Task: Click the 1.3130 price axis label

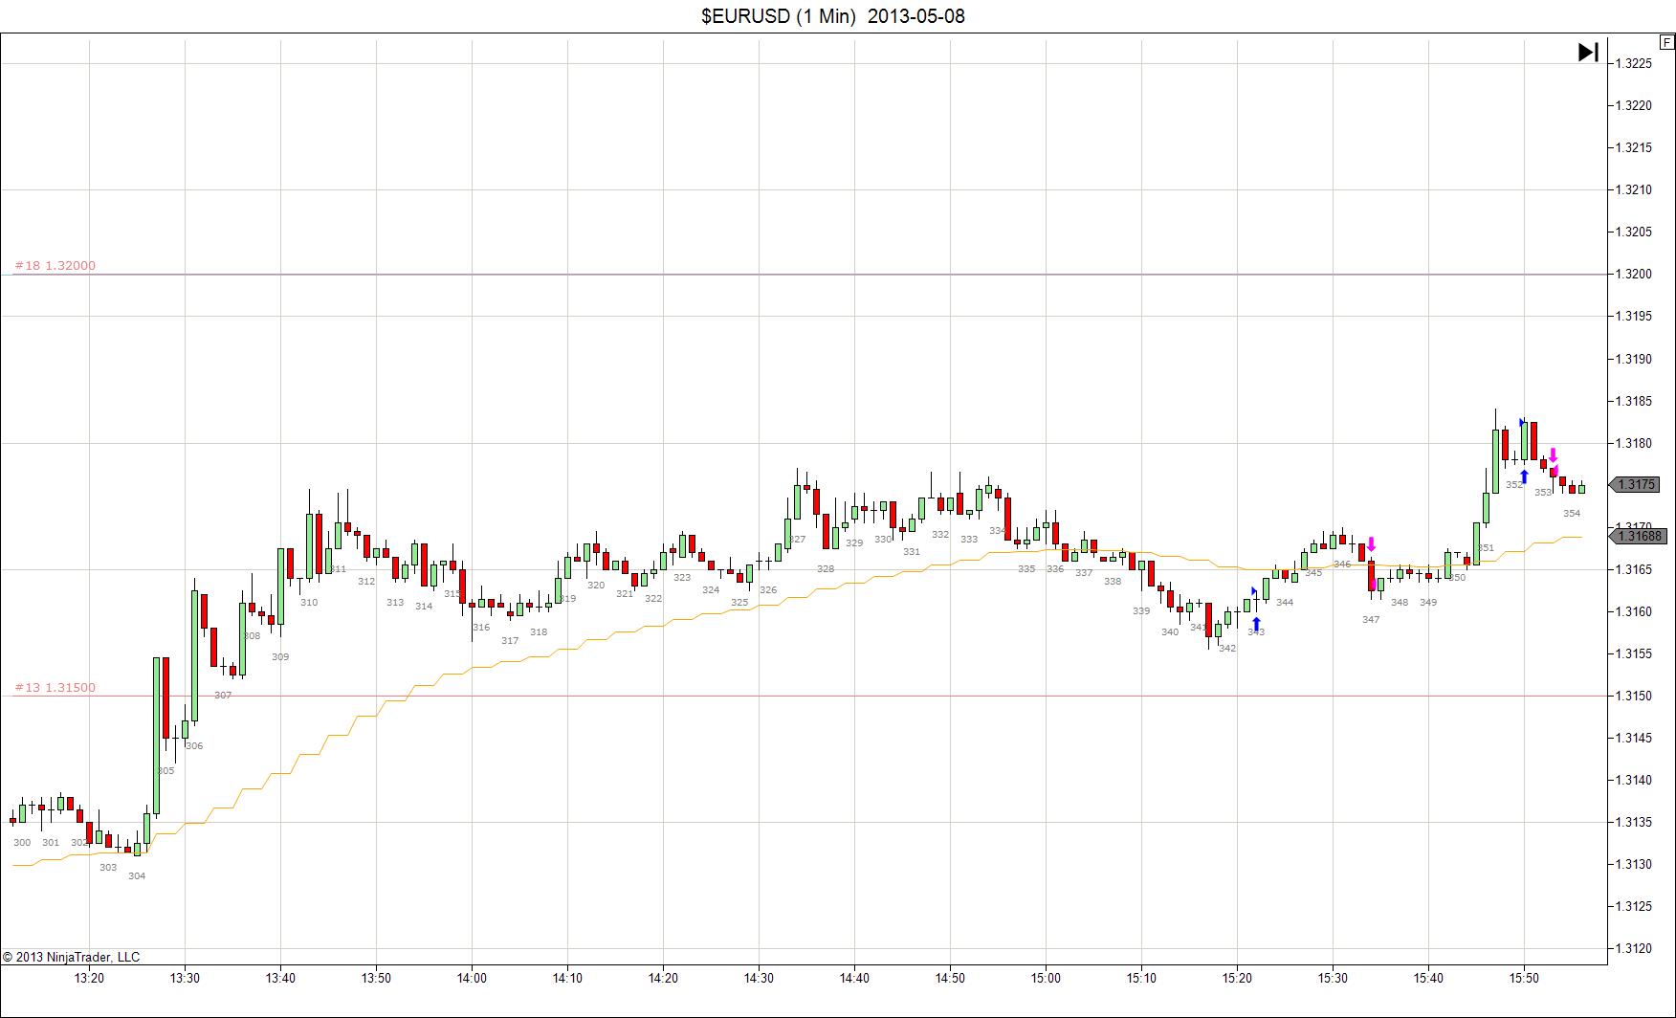Action: 1634,864
